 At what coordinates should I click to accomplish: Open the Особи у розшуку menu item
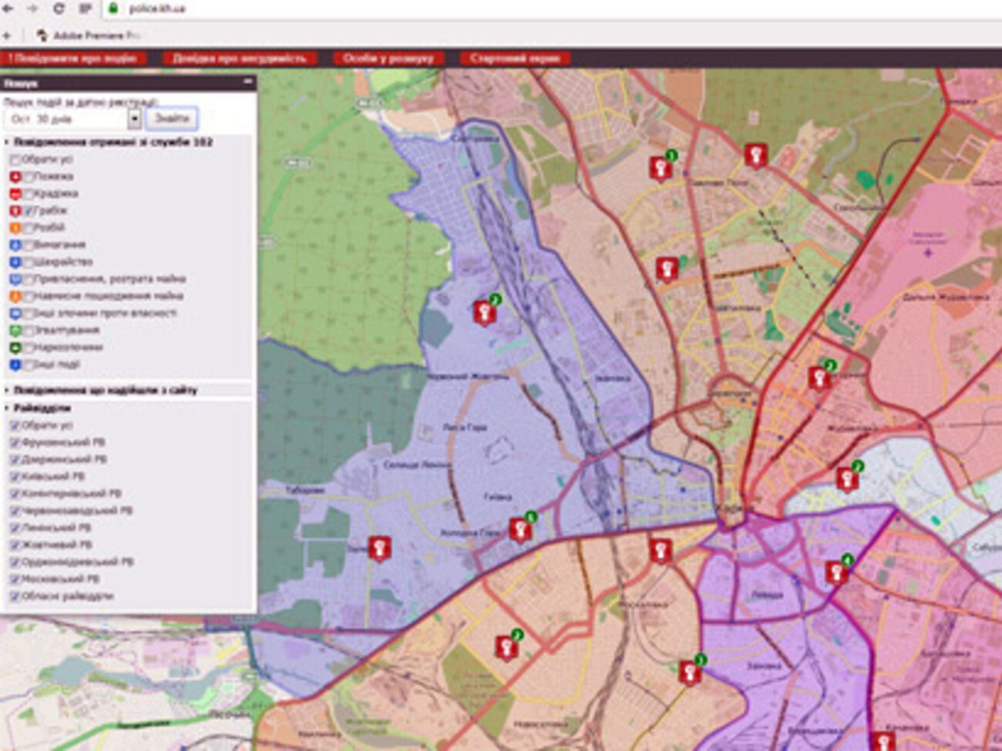(x=388, y=59)
